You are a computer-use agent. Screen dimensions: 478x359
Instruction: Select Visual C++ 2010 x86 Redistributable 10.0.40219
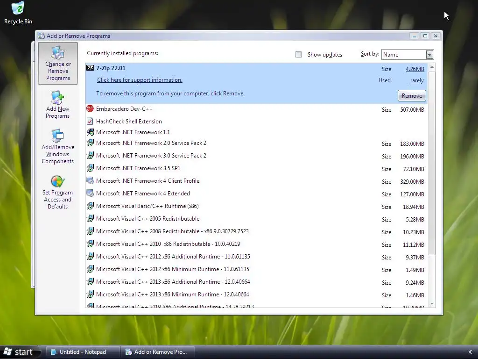tap(256, 244)
